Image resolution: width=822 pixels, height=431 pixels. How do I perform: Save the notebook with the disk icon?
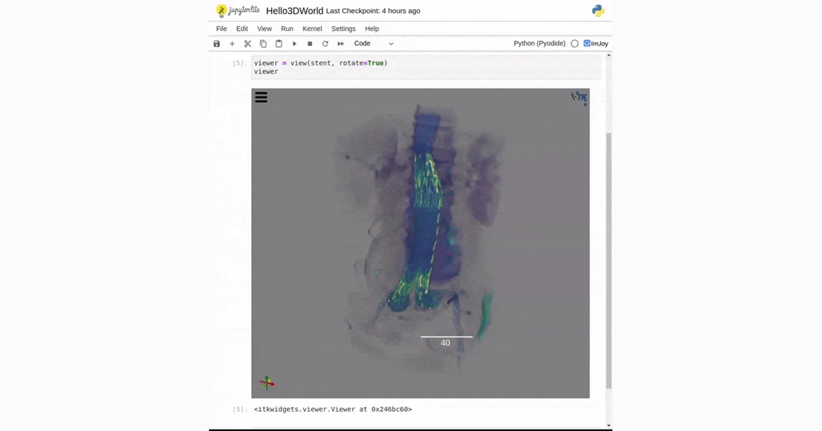(217, 44)
